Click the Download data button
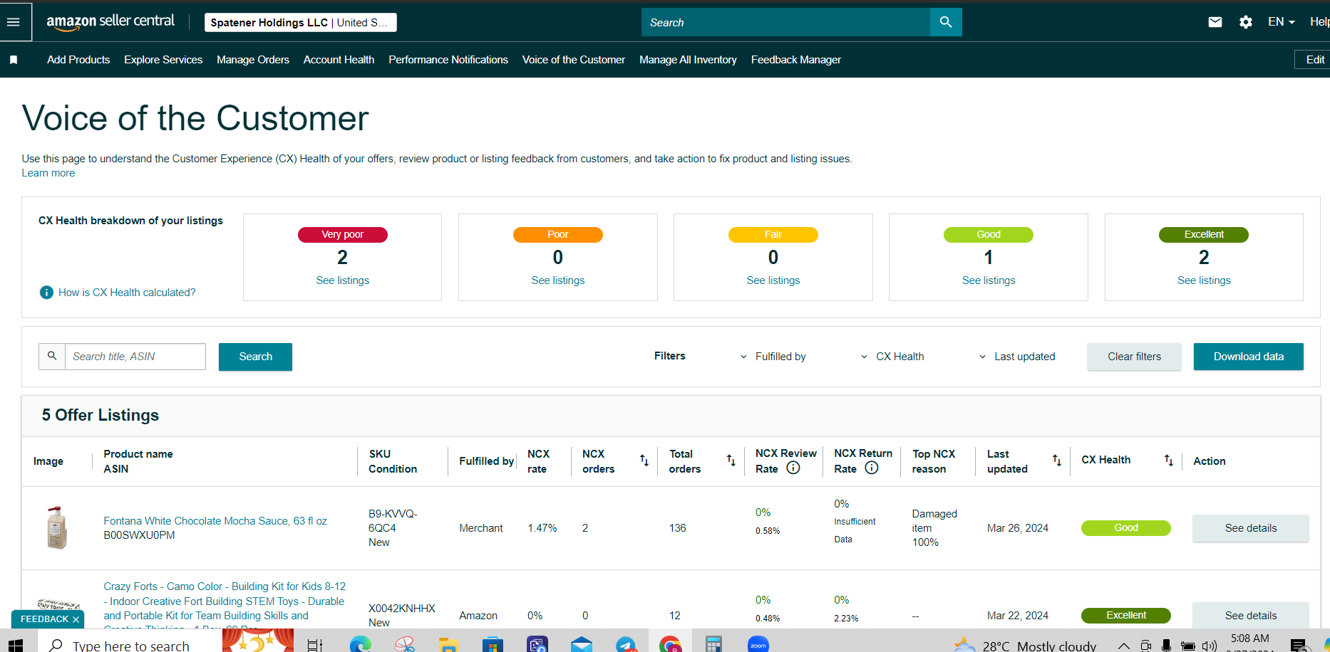The height and width of the screenshot is (652, 1330). pyautogui.click(x=1249, y=357)
